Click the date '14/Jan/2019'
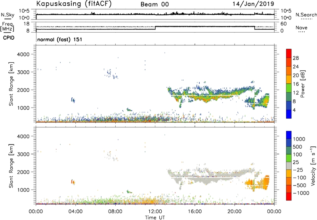317x220 pixels. coord(253,4)
